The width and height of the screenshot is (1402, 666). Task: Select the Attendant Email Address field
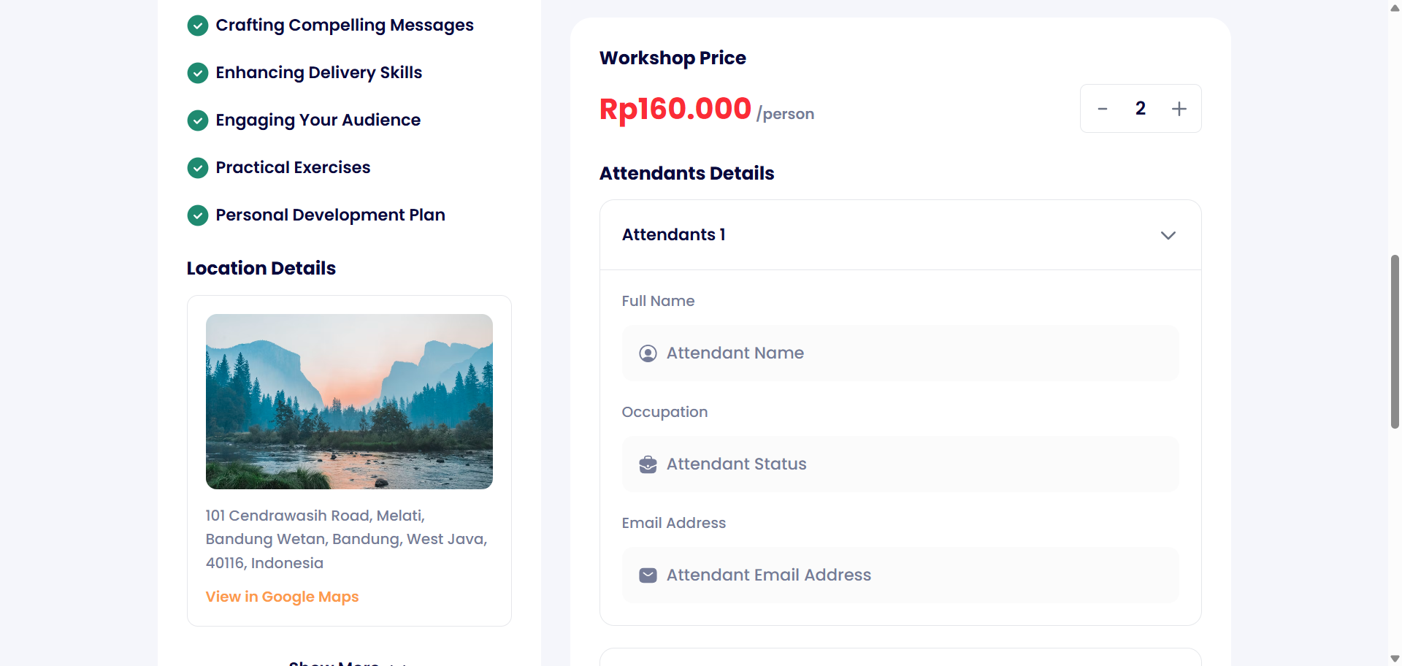(913, 575)
